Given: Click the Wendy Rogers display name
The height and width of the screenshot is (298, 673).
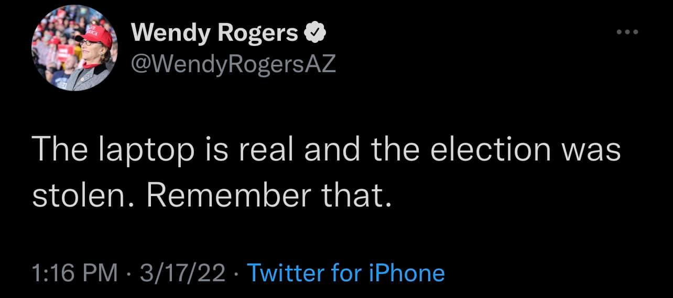Looking at the screenshot, I should click(x=215, y=35).
